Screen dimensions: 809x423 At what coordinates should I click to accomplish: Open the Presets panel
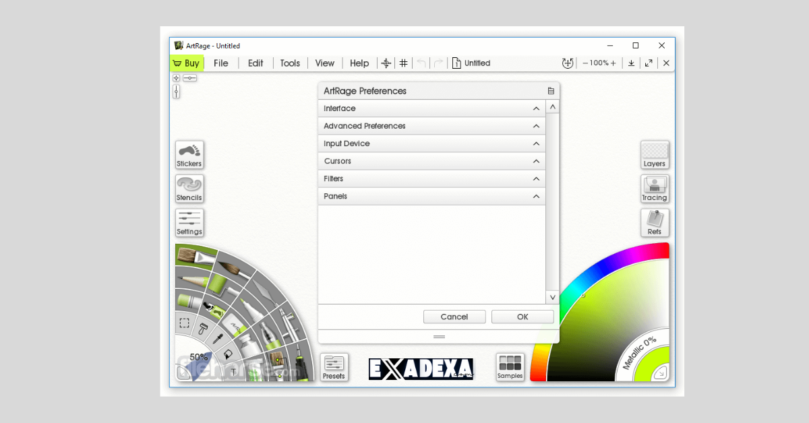[334, 367]
